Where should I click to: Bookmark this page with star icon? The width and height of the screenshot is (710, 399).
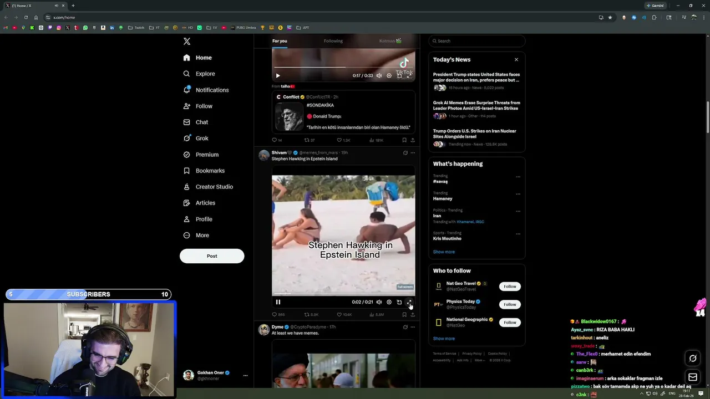[x=610, y=17]
